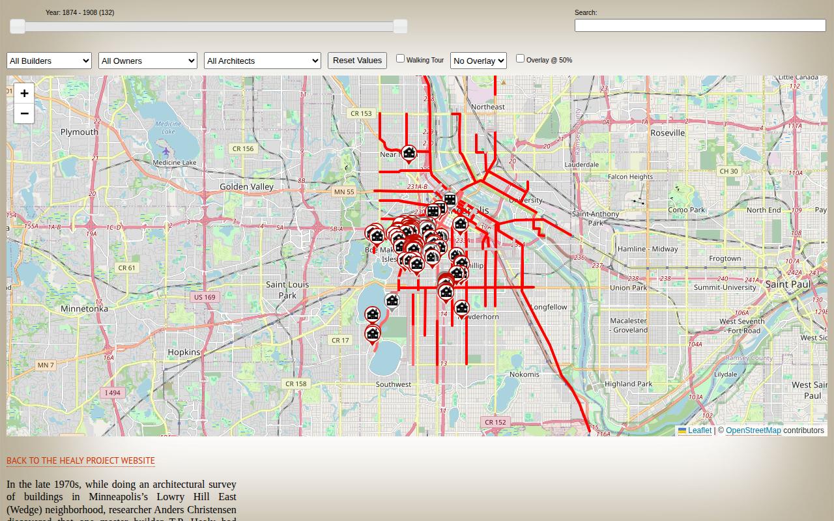Click the grey house marker on the lake's east shore
The height and width of the screenshot is (521, 834).
pyautogui.click(x=392, y=302)
